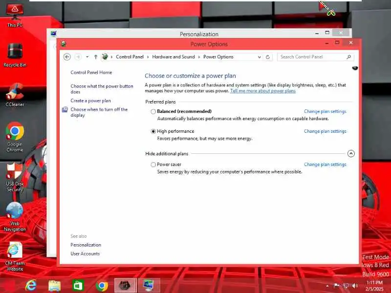Screen dimensions: 391x293
Task: Click the Power Options title bar icon
Action: coord(64,44)
